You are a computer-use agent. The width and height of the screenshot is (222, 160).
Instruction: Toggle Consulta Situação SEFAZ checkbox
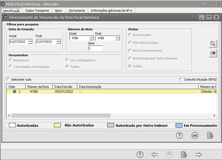coord(181,79)
